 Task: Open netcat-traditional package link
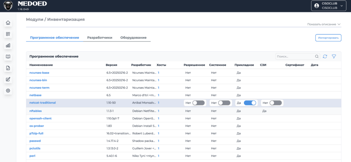click(43, 103)
